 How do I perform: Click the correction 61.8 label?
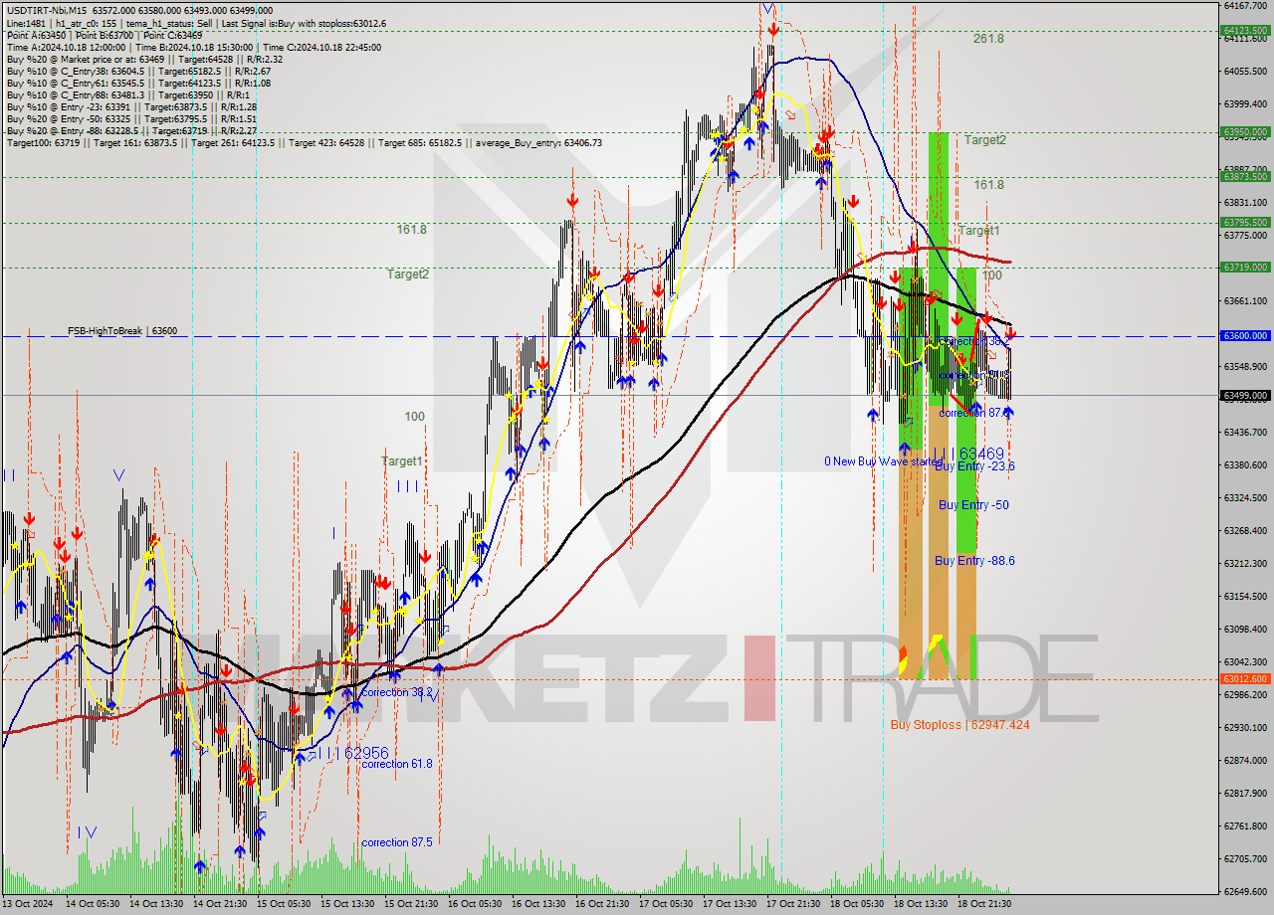(396, 764)
